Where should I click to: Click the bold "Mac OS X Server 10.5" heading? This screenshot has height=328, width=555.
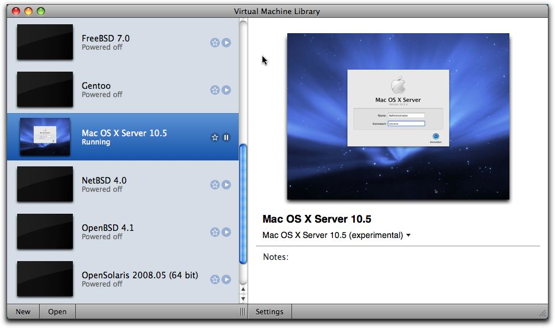click(x=317, y=219)
